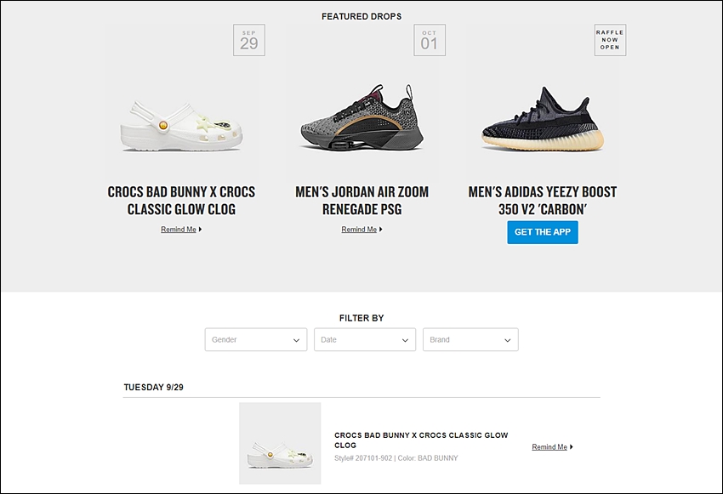Click the Raffle Now Open badge
723x494 pixels.
coord(610,40)
